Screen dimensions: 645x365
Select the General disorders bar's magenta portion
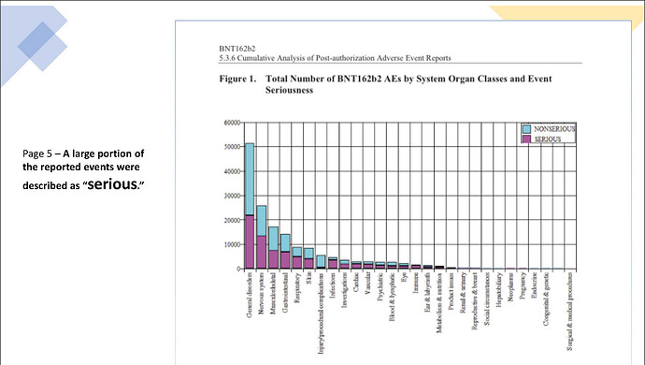point(250,241)
